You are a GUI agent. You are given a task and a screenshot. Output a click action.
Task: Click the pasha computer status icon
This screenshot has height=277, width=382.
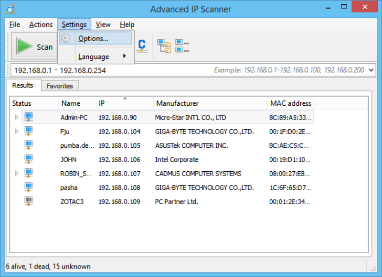(x=29, y=188)
